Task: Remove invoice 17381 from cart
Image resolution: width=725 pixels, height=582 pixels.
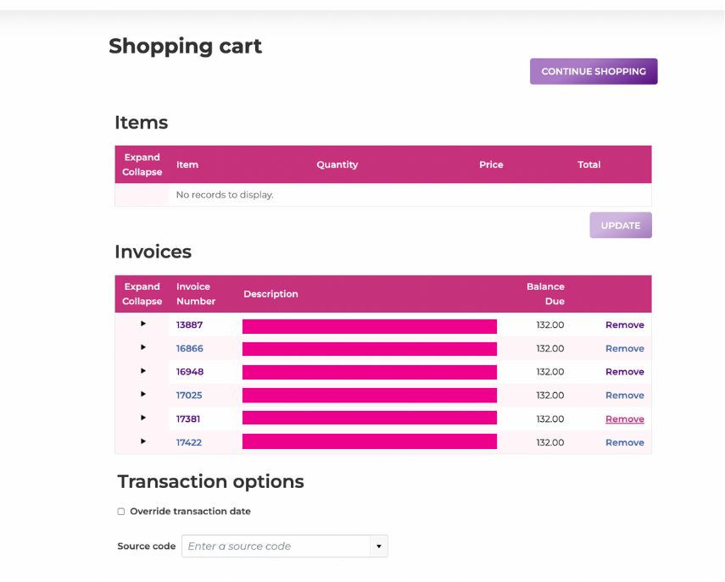Action: tap(624, 419)
